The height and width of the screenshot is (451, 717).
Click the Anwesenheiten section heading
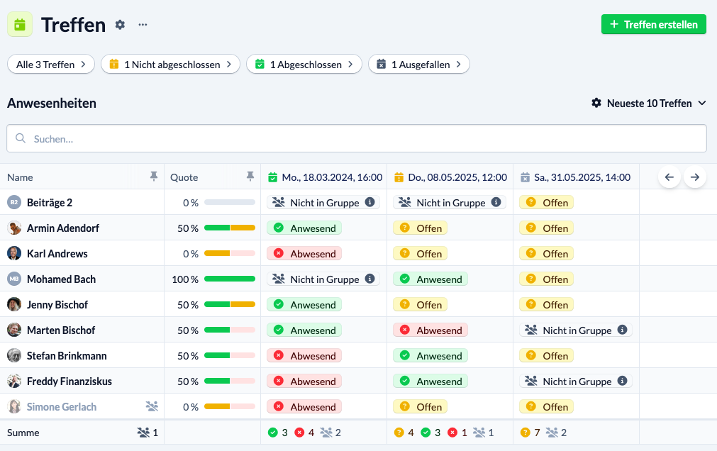pos(52,104)
